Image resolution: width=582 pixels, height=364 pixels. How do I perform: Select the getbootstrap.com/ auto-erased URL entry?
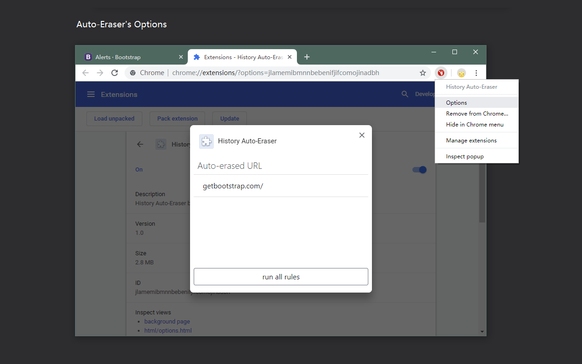pos(281,186)
